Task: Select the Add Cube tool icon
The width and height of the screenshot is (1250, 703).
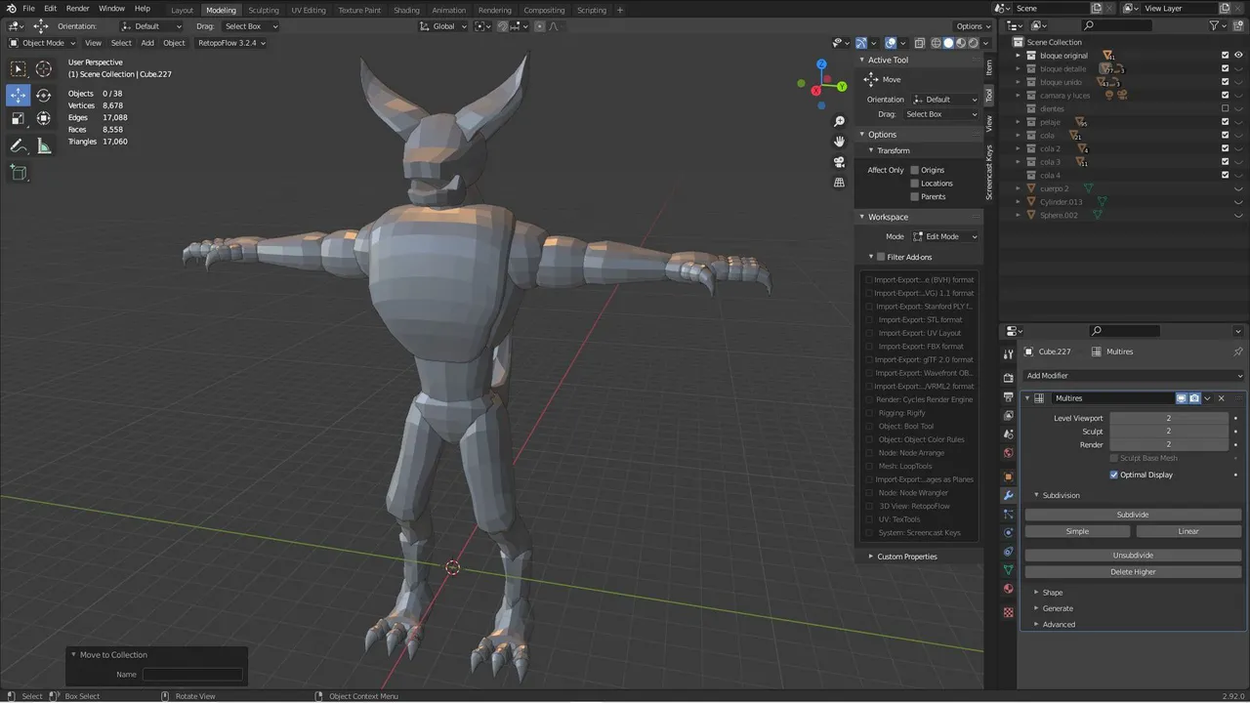Action: (x=19, y=172)
